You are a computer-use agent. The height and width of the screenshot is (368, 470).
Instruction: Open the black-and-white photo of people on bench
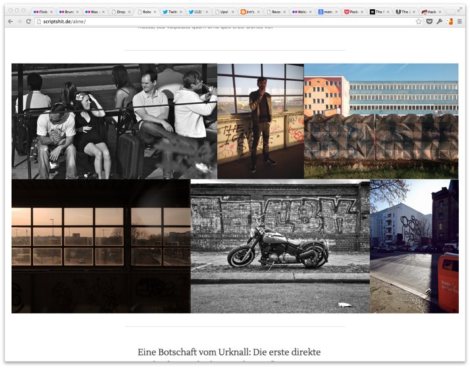pyautogui.click(x=114, y=121)
